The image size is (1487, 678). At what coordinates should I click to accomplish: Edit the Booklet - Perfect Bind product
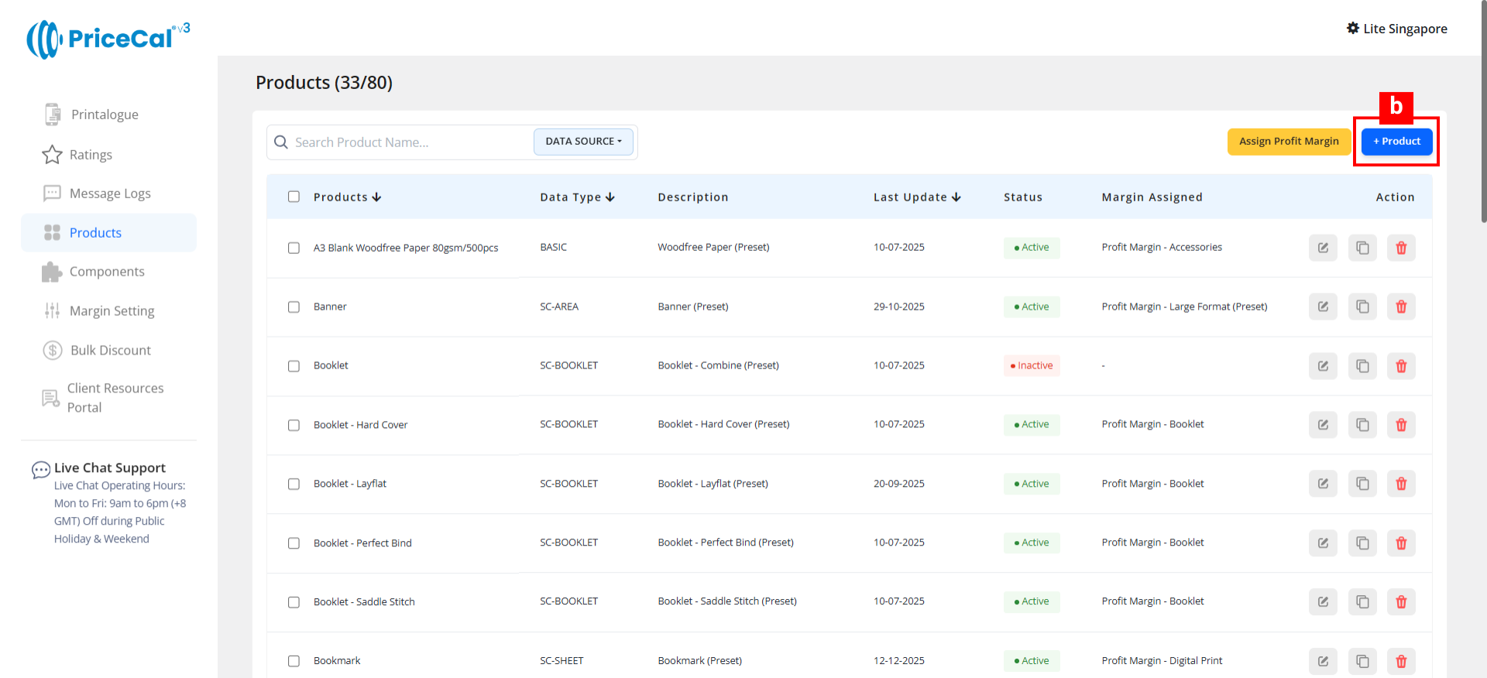[x=1323, y=543]
